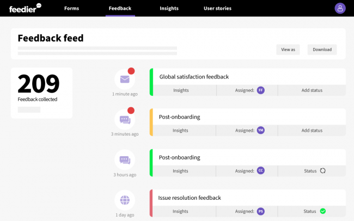
Task: Click the chat icon dated 3 hours ago
Action: (125, 160)
